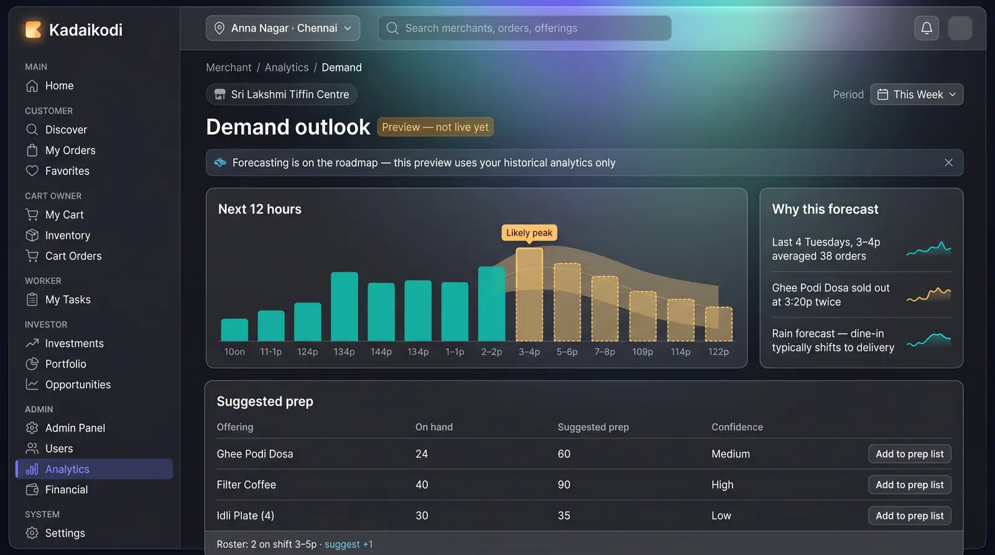The width and height of the screenshot is (995, 555).
Task: Click the search magnifier icon
Action: [392, 28]
